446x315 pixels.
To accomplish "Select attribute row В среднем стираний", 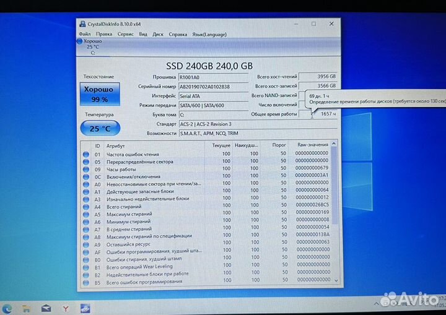I will point(207,228).
